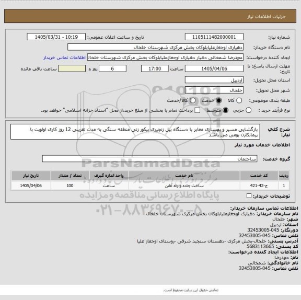Click the deadline time field 17:00
The height and width of the screenshot is (300, 301).
155,68
